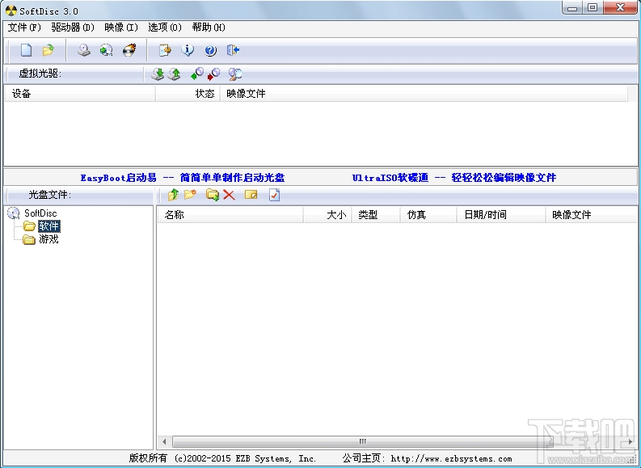Select the 游戏 folder in tree
This screenshot has height=468, width=641.
click(48, 239)
